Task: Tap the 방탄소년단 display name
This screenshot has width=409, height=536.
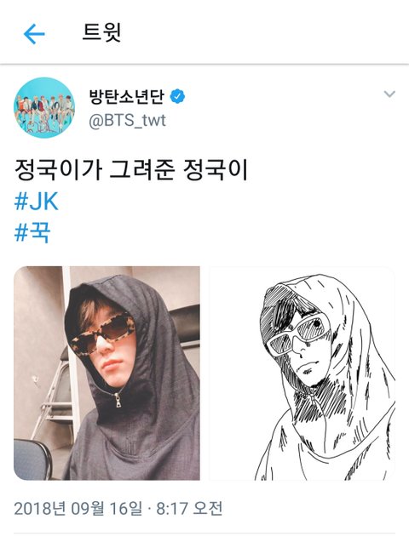Action: (x=127, y=96)
